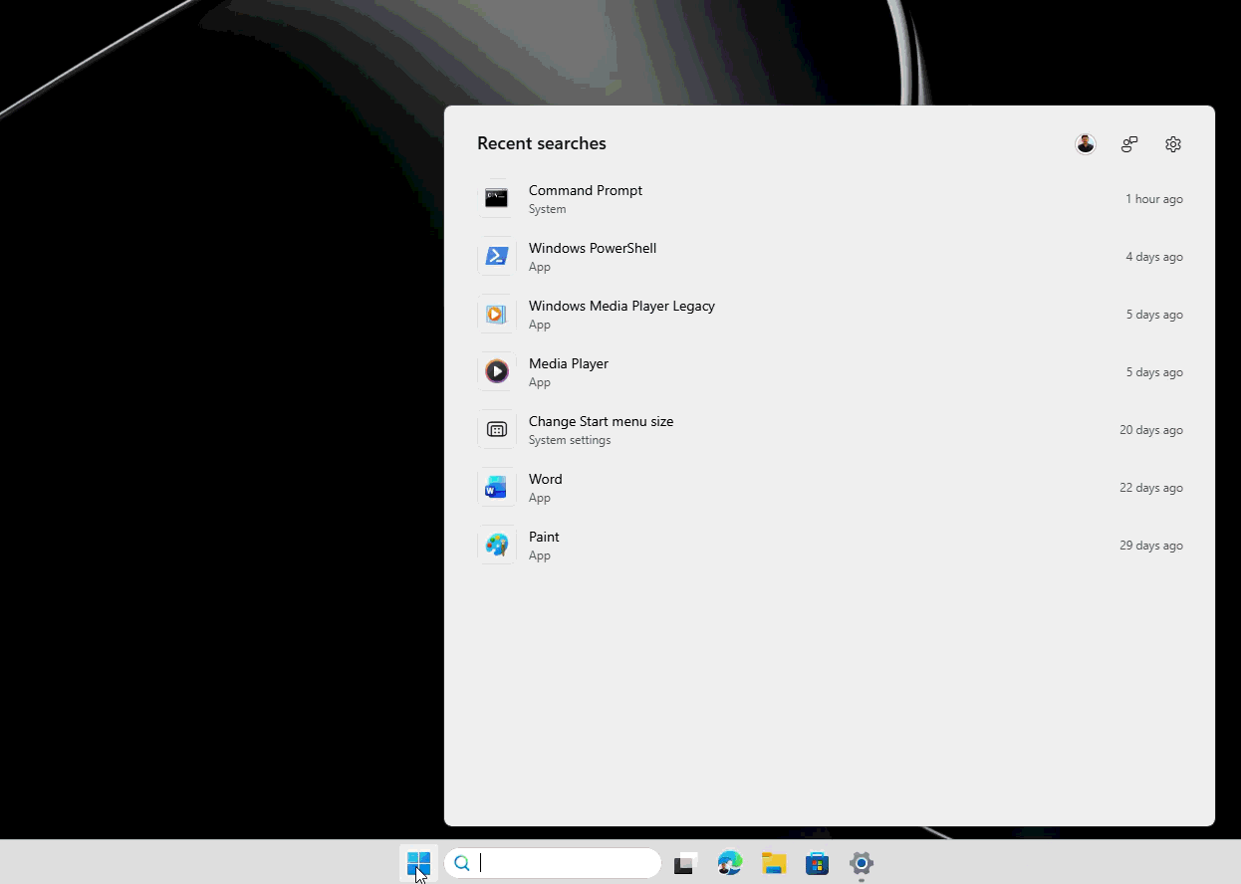The width and height of the screenshot is (1241, 884).
Task: Click the Windows Media Player Legacy icon
Action: (x=497, y=314)
